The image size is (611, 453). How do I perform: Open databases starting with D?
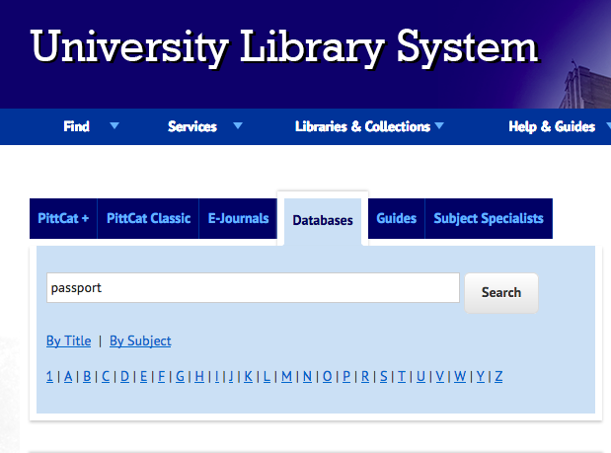pos(124,376)
